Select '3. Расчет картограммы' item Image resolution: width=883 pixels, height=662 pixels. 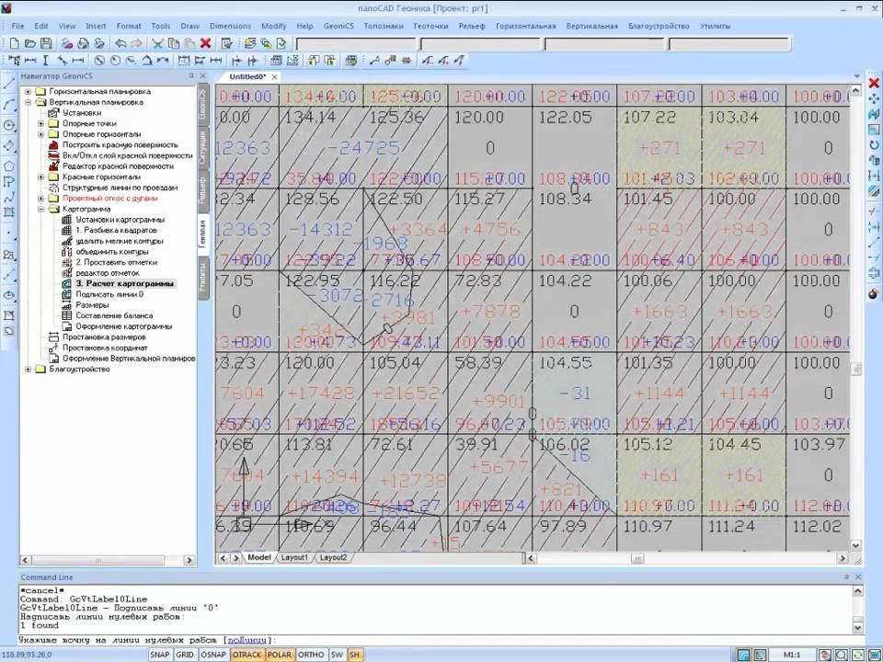click(x=124, y=284)
